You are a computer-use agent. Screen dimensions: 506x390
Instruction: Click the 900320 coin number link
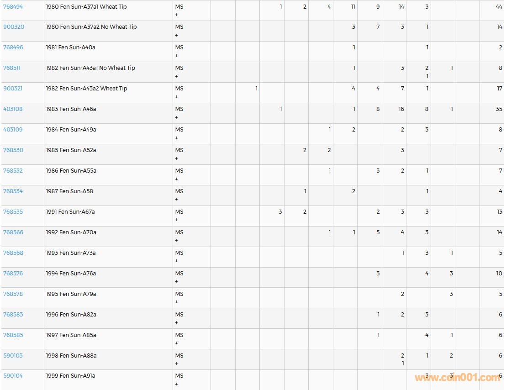pos(14,27)
